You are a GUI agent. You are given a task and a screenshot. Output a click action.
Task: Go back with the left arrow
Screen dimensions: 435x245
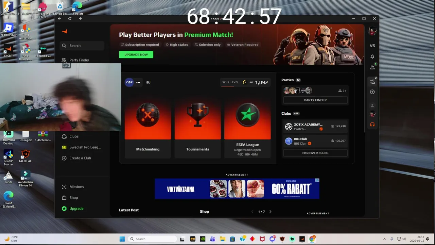[59, 19]
